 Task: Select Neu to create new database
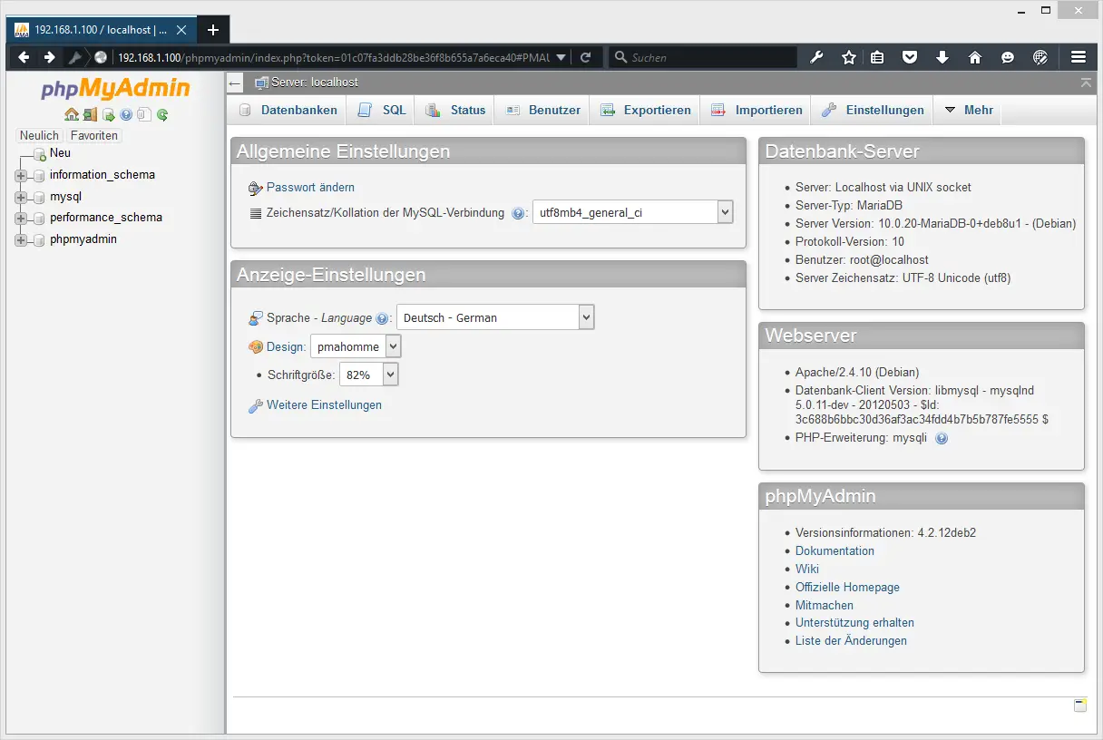[x=60, y=153]
